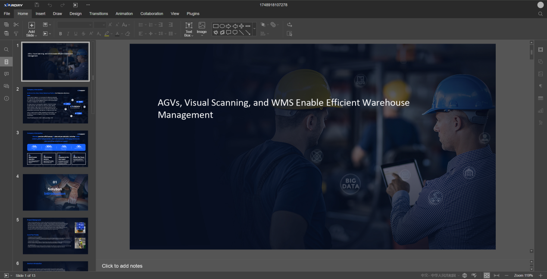
Task: Open table settings icon in right sidebar
Action: (541, 98)
